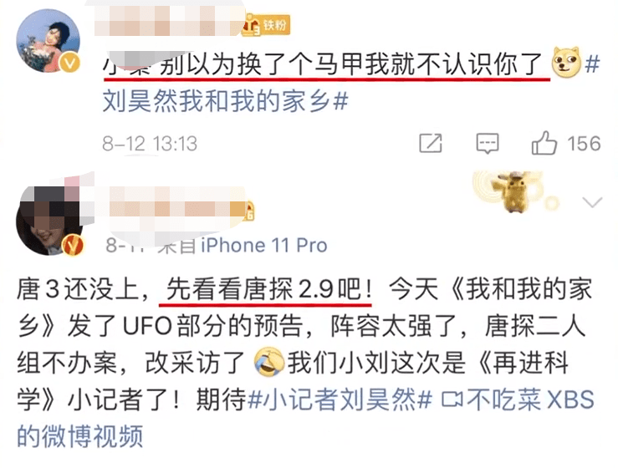The image size is (618, 468).
Task: Click fan level badge beside second username
Action: [x=250, y=211]
